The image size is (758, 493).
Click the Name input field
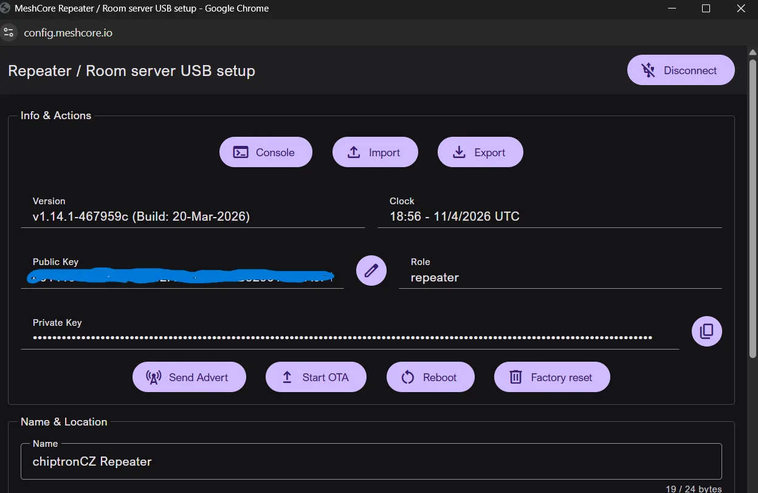pos(371,461)
